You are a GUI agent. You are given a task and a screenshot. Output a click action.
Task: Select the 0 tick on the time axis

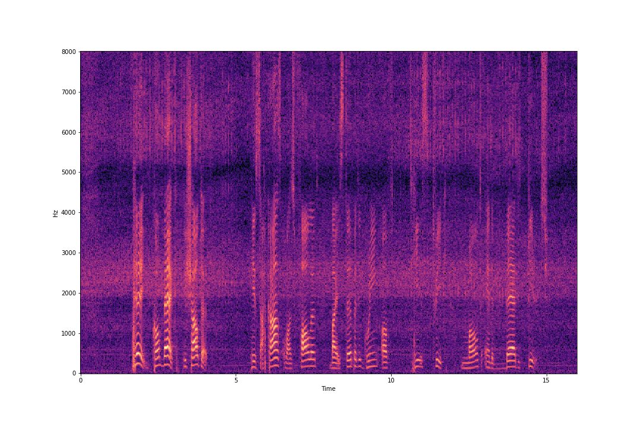[x=81, y=381]
